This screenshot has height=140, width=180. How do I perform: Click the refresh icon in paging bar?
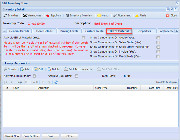pyautogui.click(x=56, y=82)
